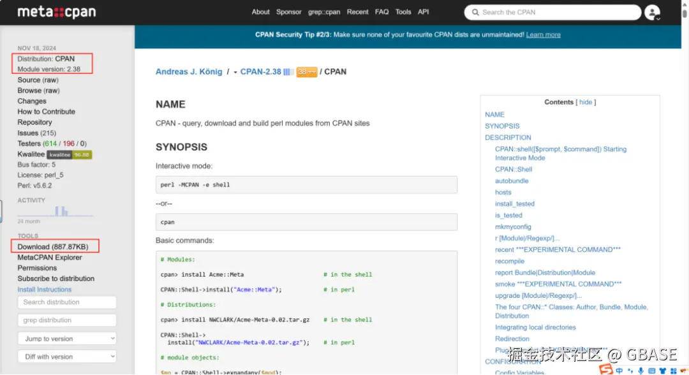This screenshot has width=689, height=375.
Task: Open the release version dropdown arrow
Action: pyautogui.click(x=235, y=73)
